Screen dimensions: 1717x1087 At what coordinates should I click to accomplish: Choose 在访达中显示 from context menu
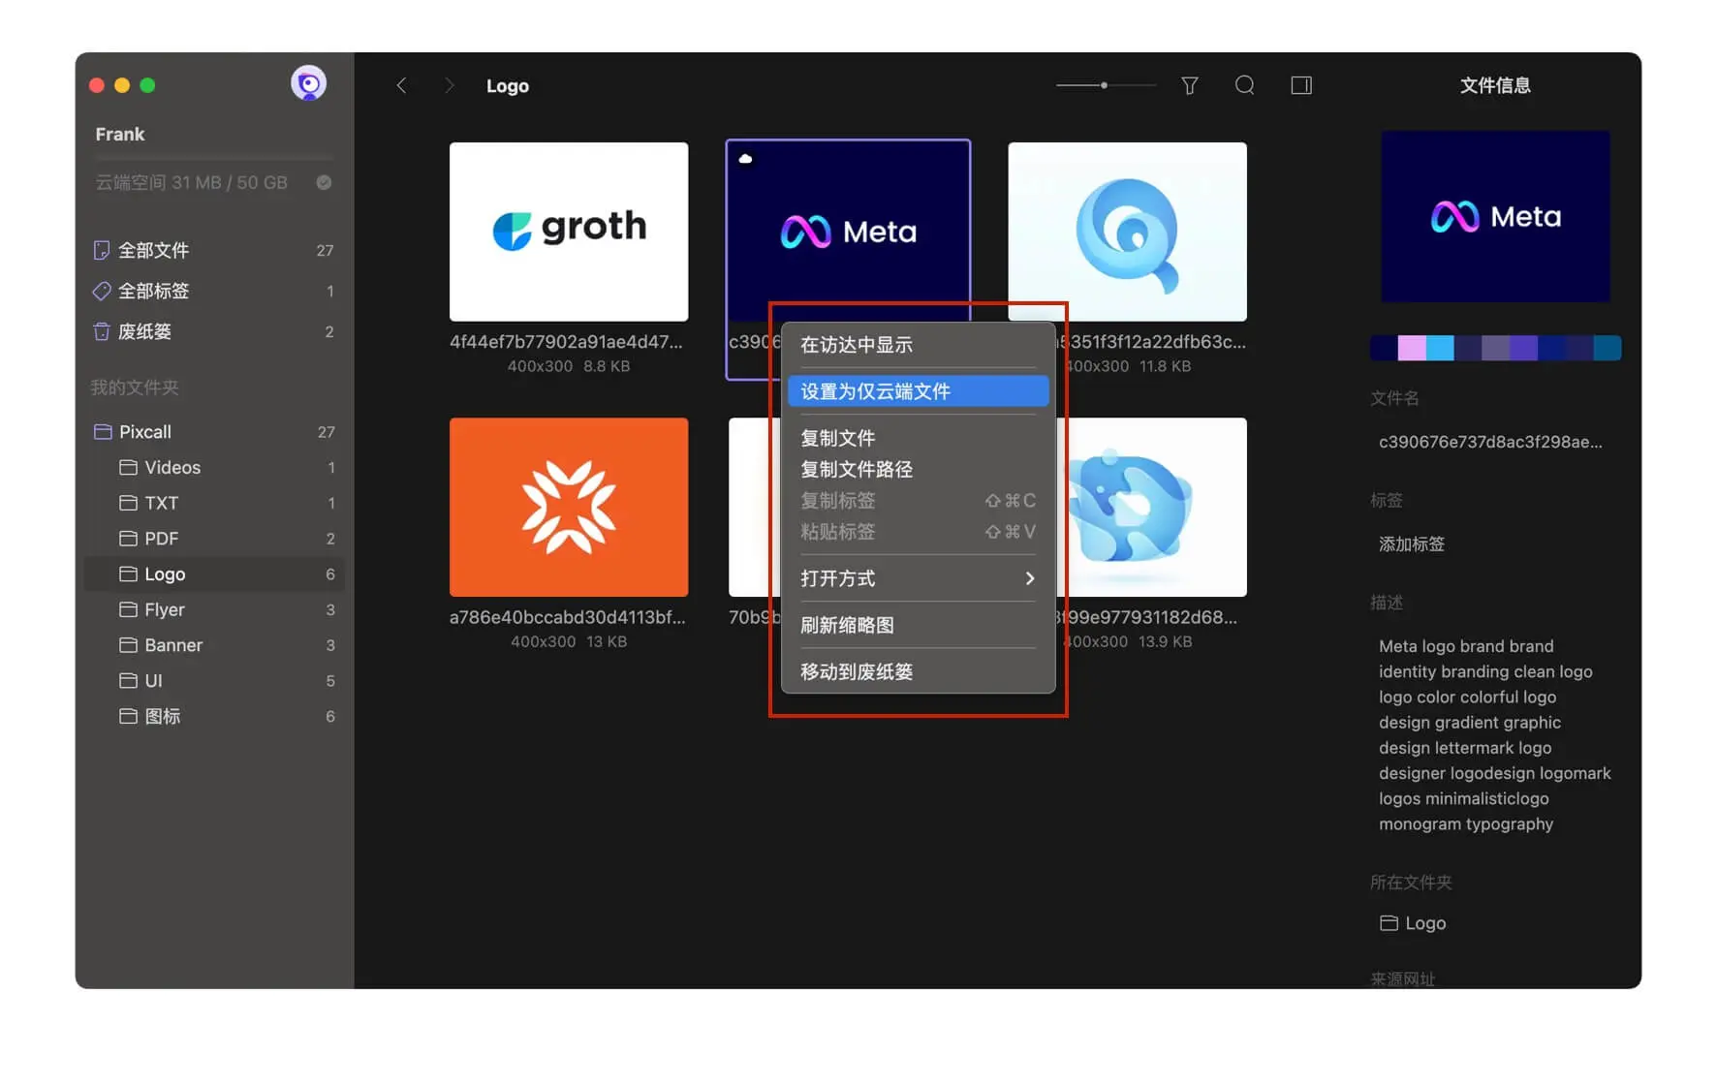click(x=918, y=345)
